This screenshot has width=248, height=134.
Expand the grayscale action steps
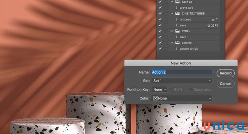176,8
